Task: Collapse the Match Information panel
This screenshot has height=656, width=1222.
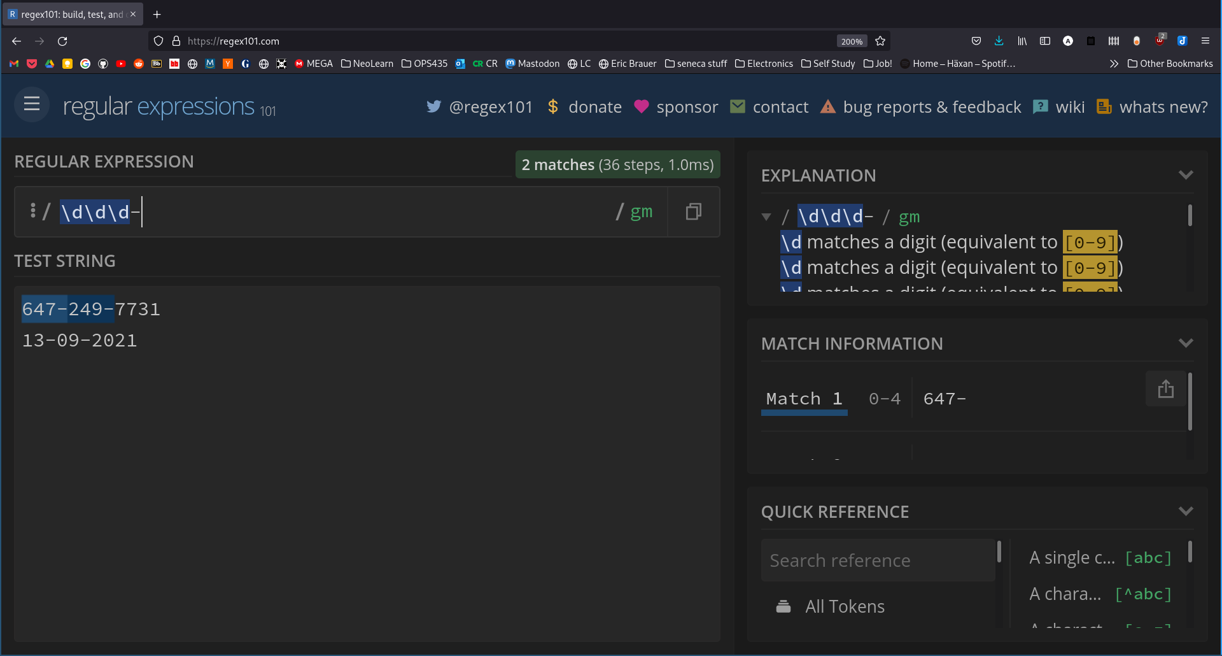Action: [1185, 343]
